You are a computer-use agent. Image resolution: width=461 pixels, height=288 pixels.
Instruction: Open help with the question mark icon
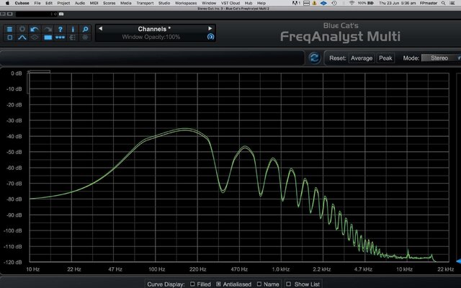(60, 29)
